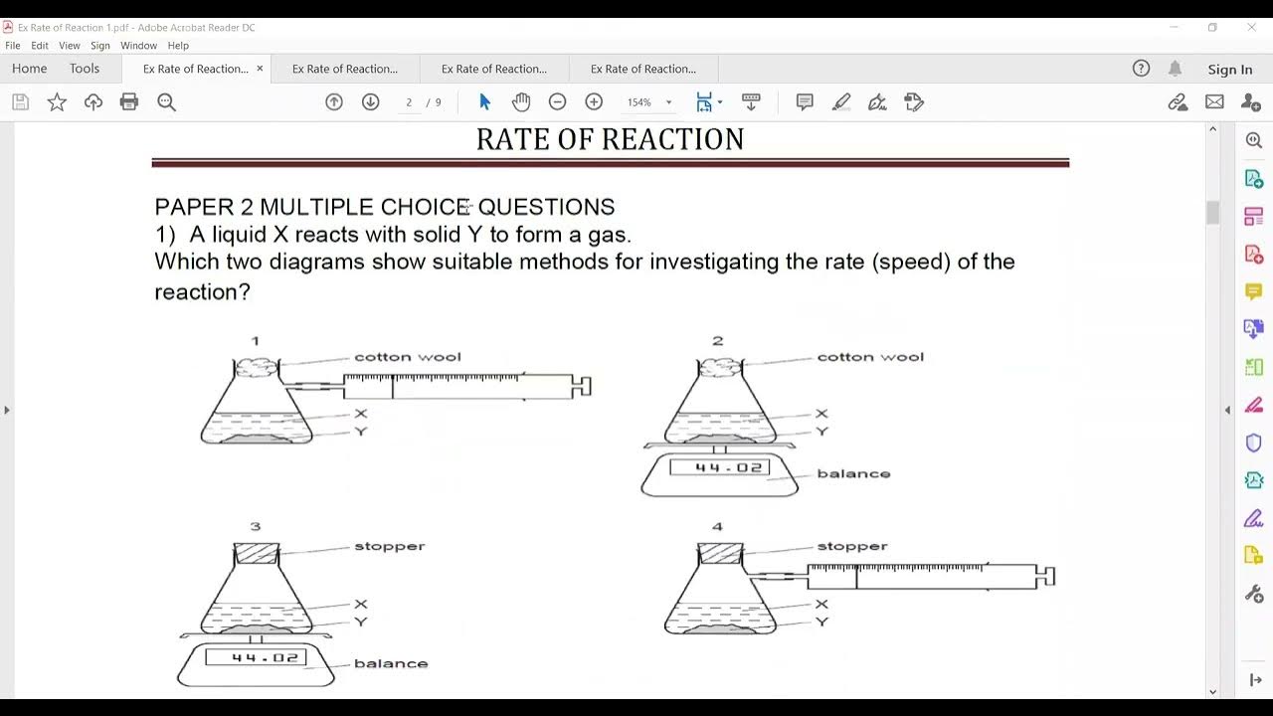Restore down the Acrobat Reader window

click(x=1212, y=27)
